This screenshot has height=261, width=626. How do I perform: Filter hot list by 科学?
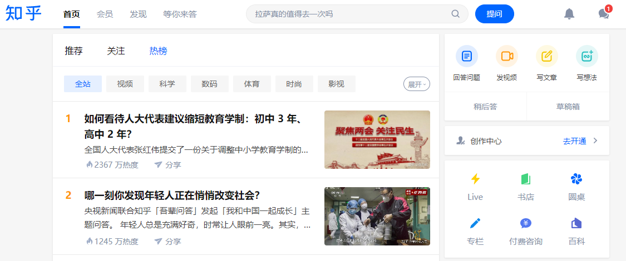click(x=167, y=84)
